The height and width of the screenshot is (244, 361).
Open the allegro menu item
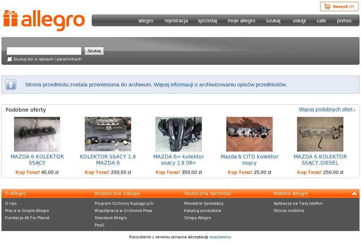[x=146, y=21]
